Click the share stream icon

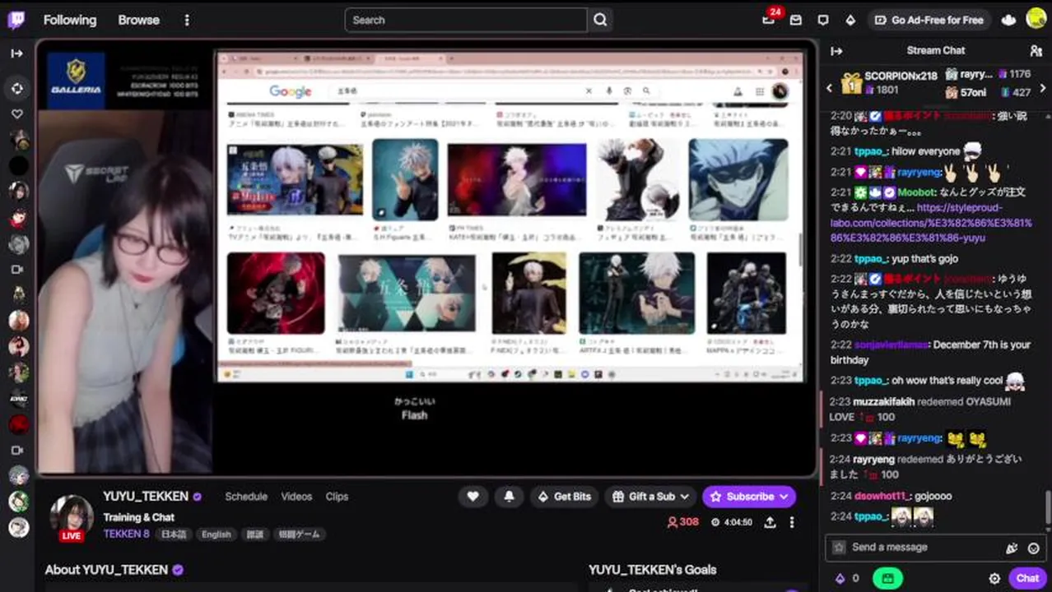(770, 522)
